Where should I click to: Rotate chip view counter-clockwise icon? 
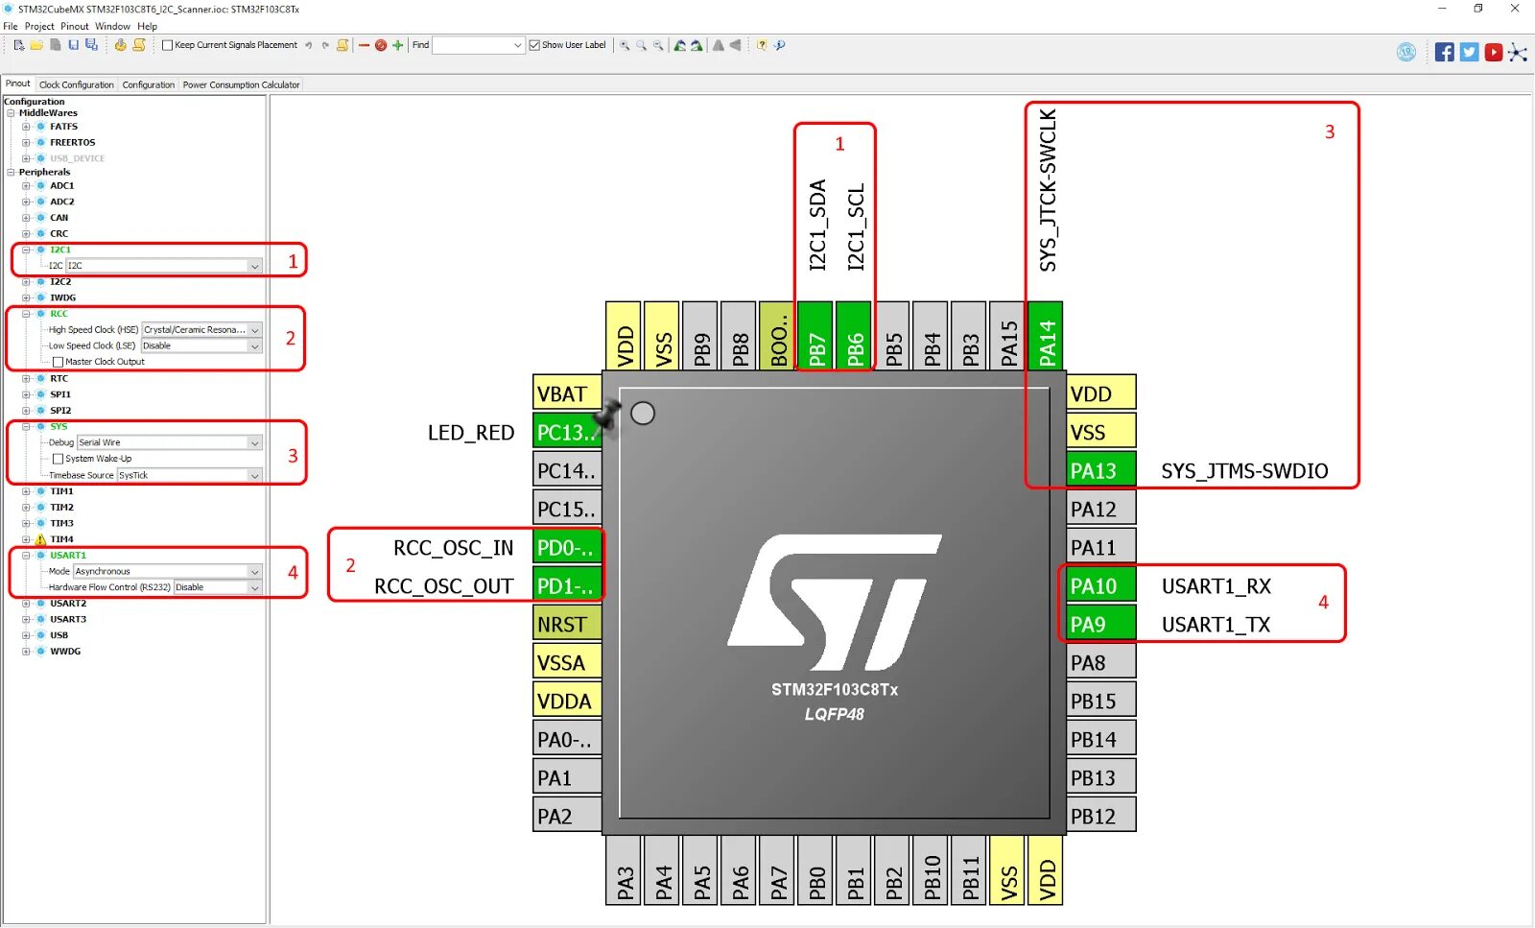pyautogui.click(x=680, y=45)
